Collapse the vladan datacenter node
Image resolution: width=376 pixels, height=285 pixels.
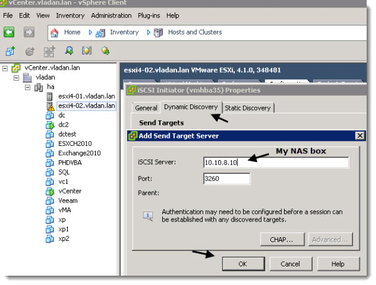16,78
